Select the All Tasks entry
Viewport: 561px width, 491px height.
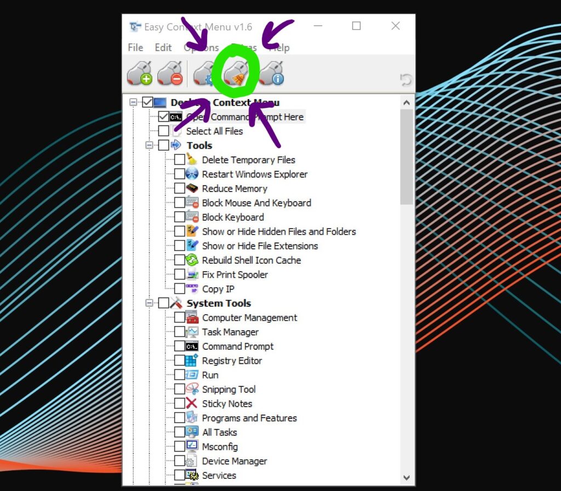(219, 432)
